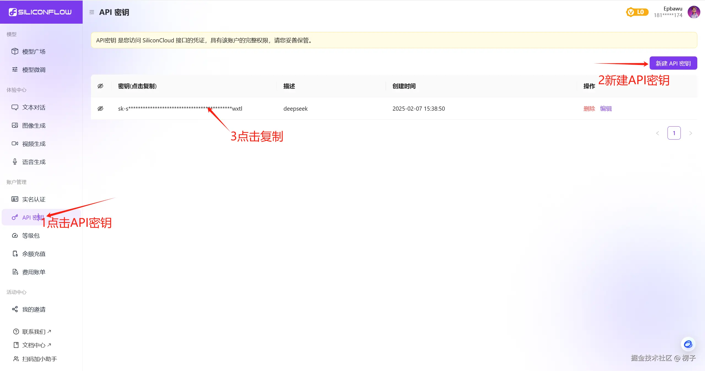Click 删除 for the deepseek key
The height and width of the screenshot is (371, 705).
tap(589, 109)
